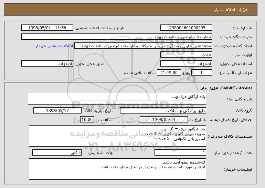Image resolution: width=265 pixels, height=188 pixels.
Task: Click the line اسنیر پلی پکتومی =5 عدد
Action: click(x=182, y=139)
